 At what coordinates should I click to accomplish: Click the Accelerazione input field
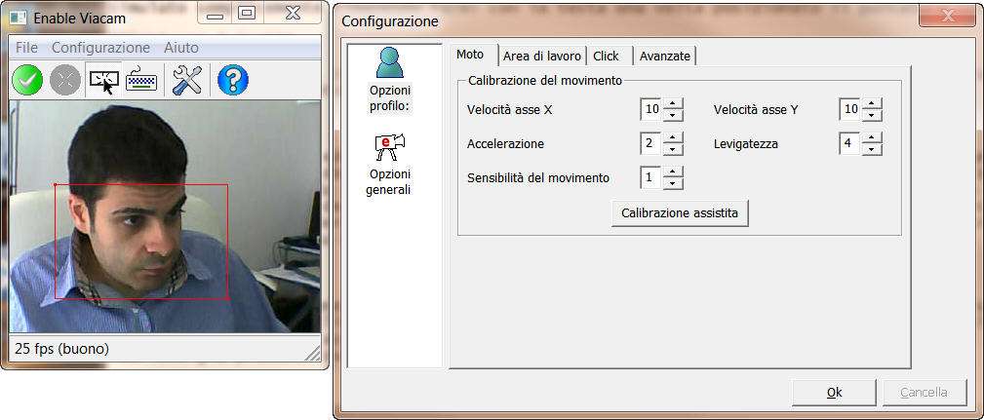[x=651, y=143]
